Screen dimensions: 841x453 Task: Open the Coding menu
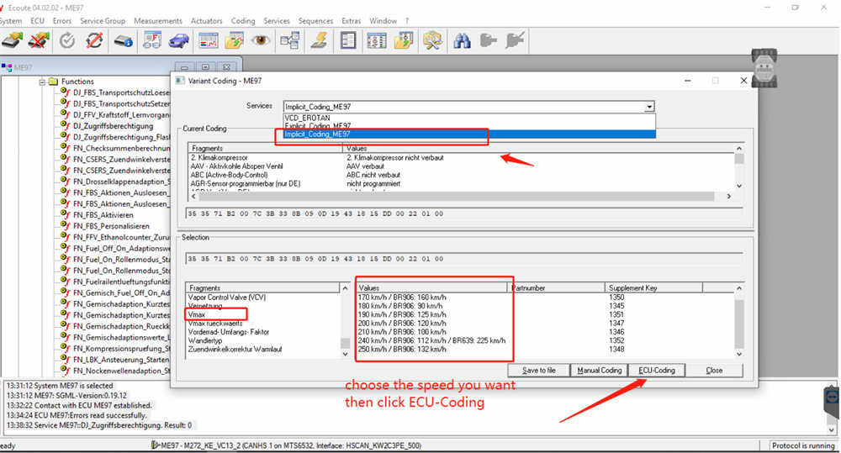(x=243, y=20)
